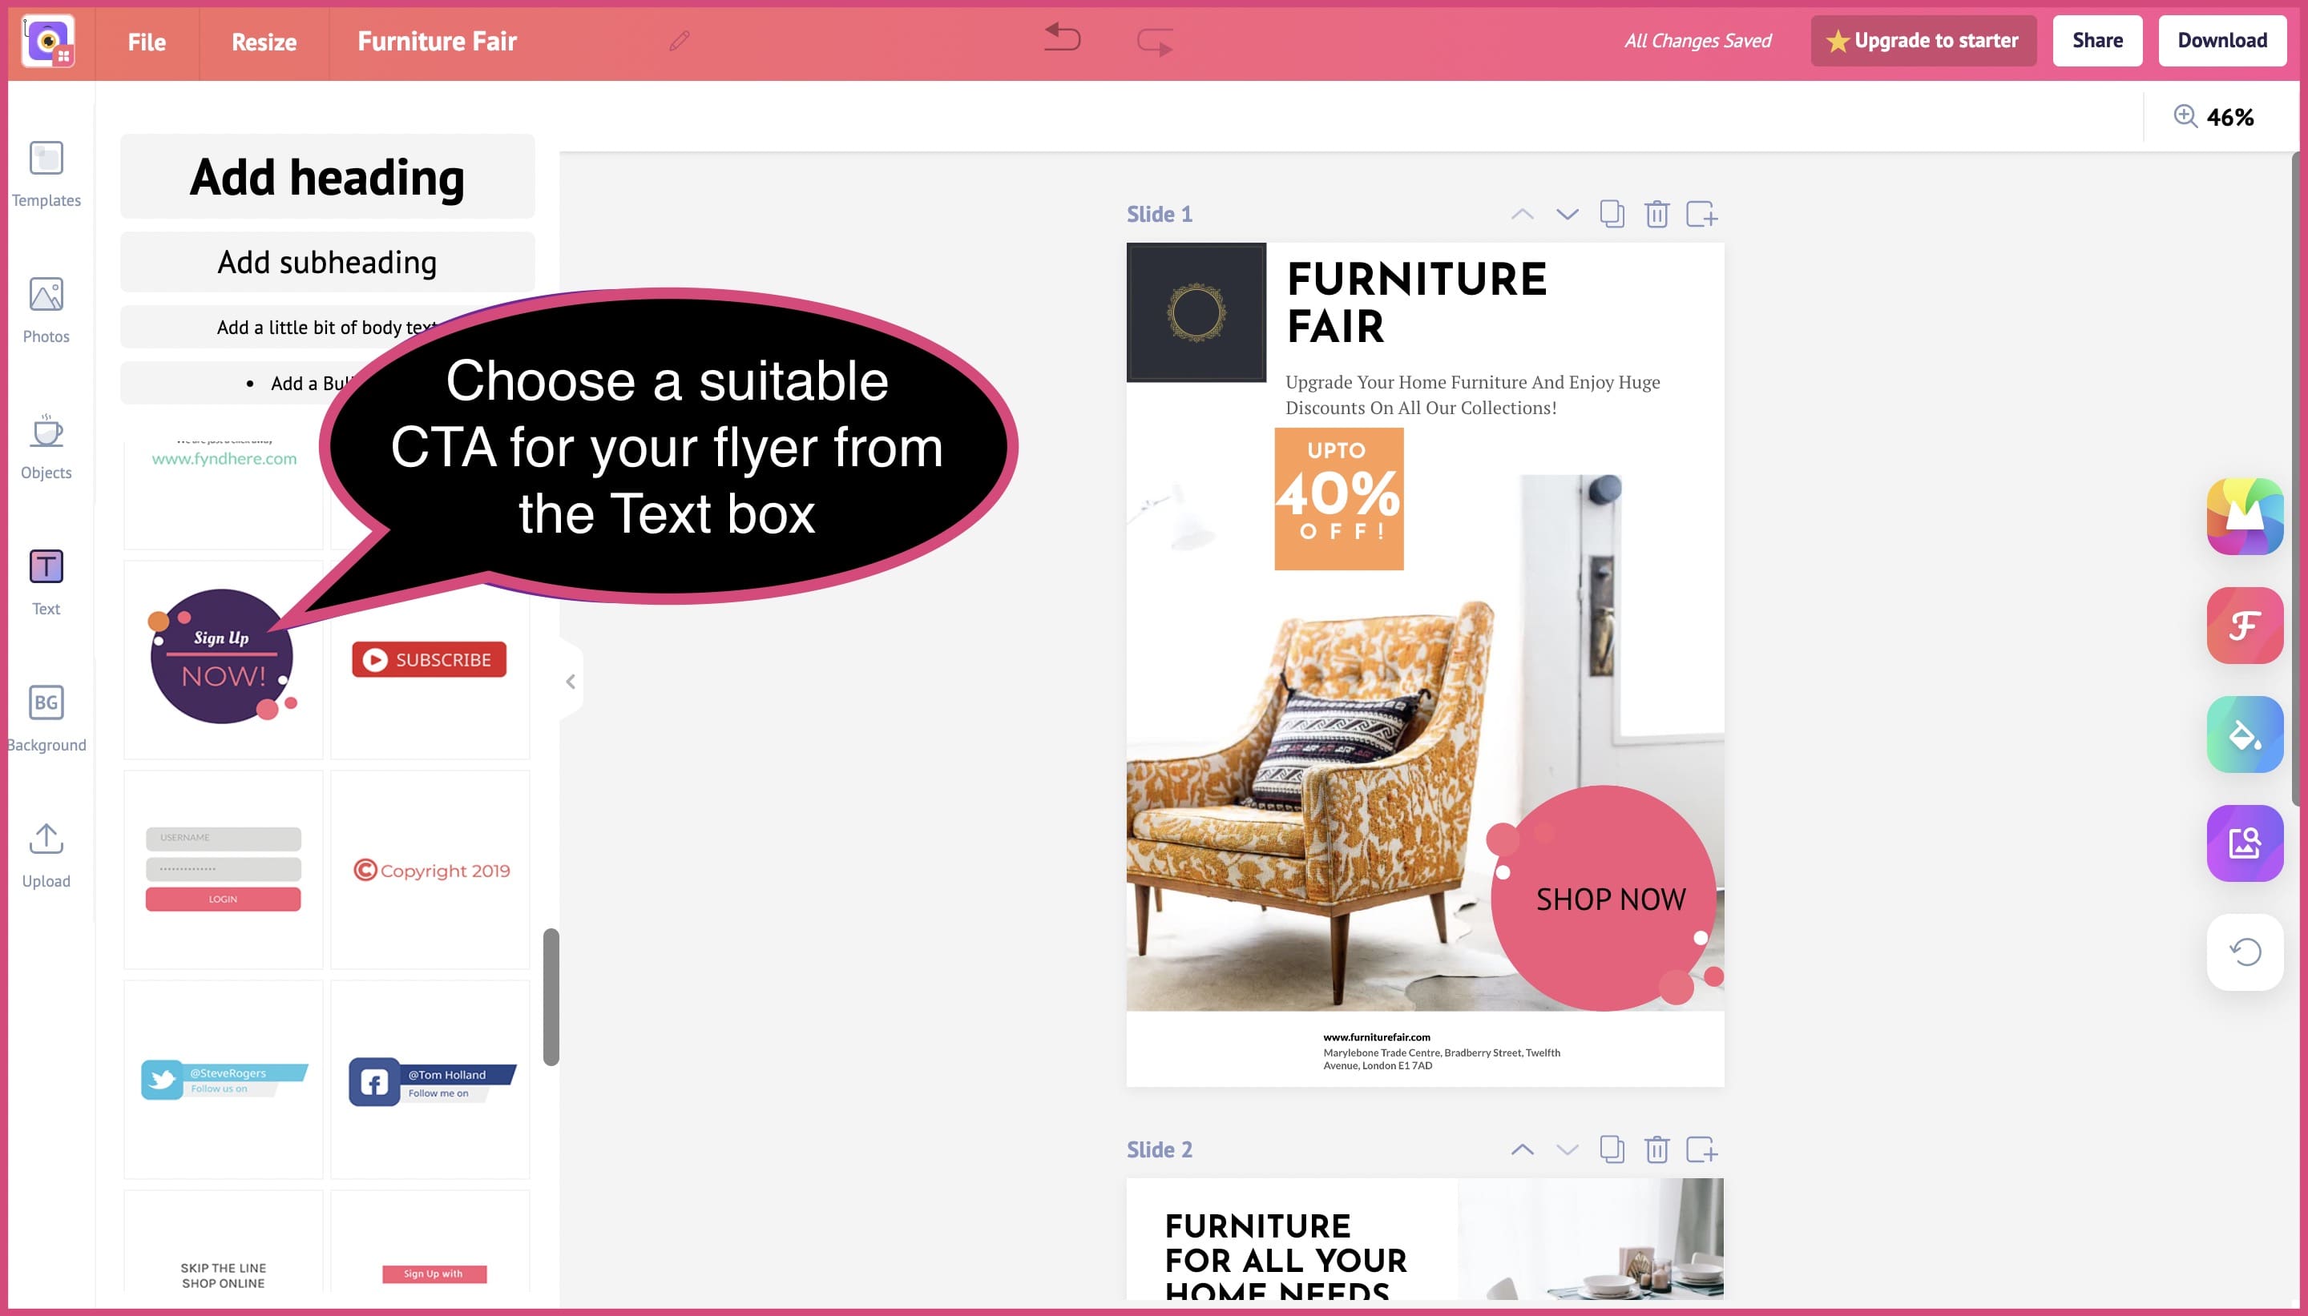Click the Share button
Screen dimensions: 2308x1316
click(2097, 39)
